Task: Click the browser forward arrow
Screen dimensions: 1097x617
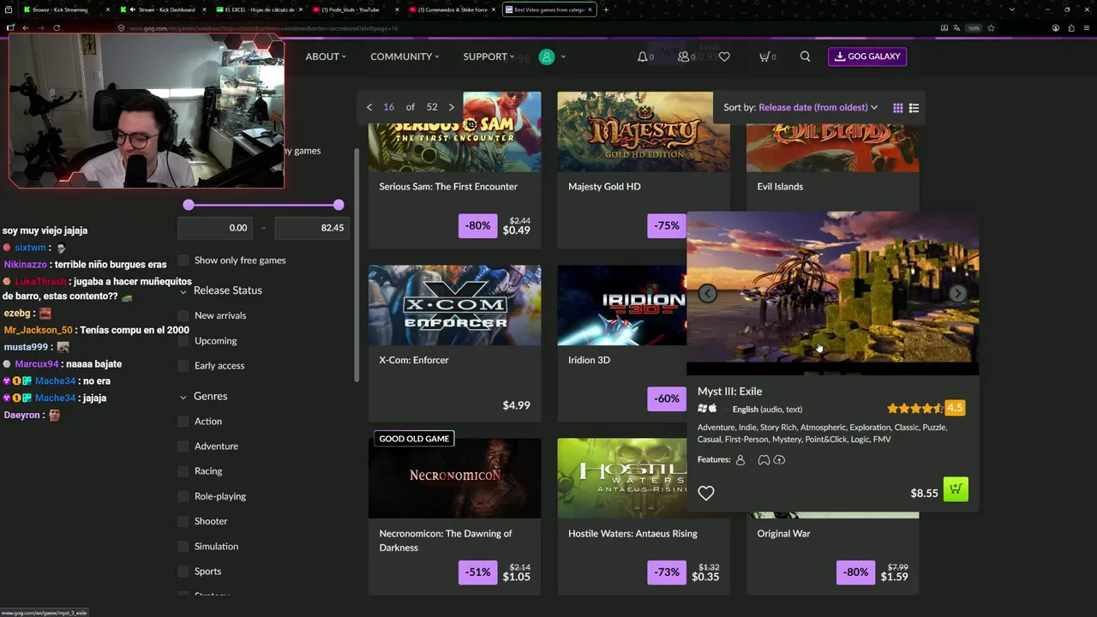Action: [40, 27]
